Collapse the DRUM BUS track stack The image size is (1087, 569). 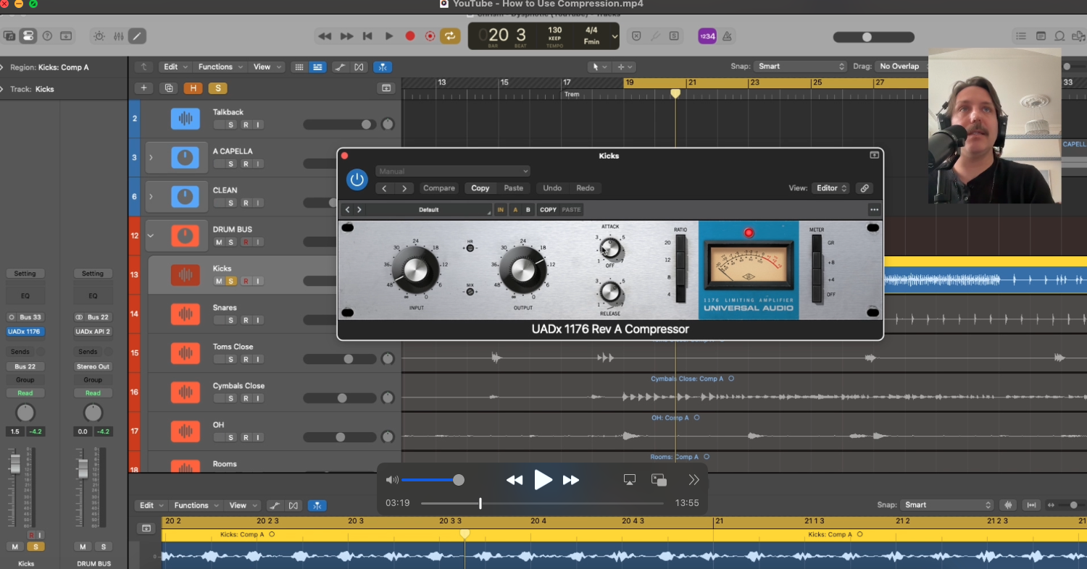coord(151,235)
